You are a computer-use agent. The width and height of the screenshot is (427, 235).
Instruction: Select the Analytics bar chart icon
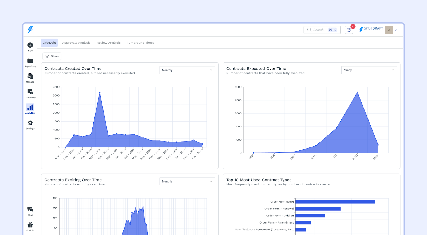click(30, 108)
